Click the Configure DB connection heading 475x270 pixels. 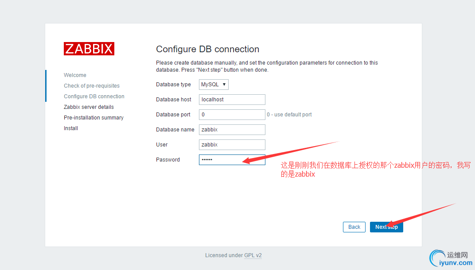pyautogui.click(x=207, y=49)
